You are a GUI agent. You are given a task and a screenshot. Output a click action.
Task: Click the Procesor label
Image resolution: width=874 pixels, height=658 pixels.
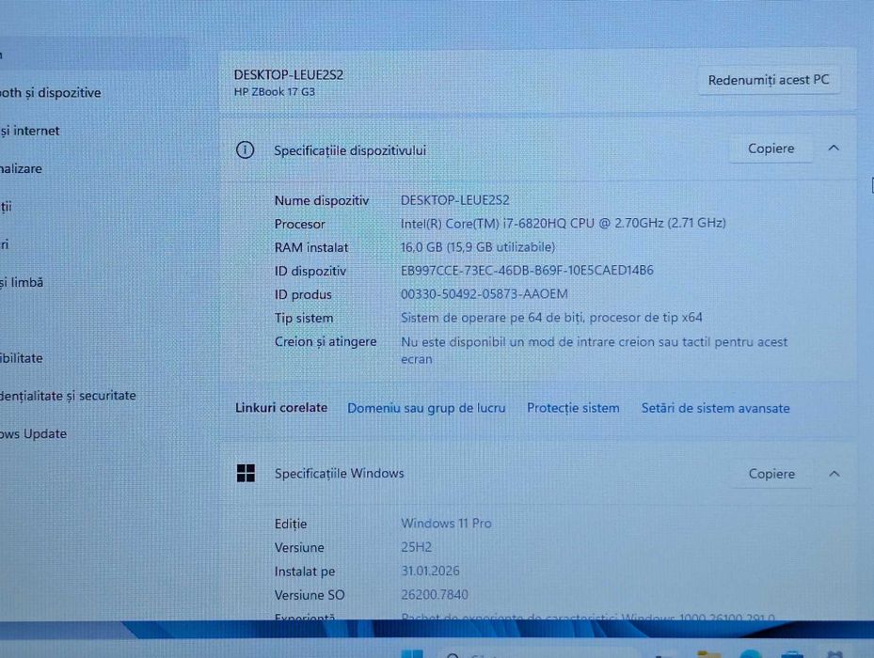point(299,224)
